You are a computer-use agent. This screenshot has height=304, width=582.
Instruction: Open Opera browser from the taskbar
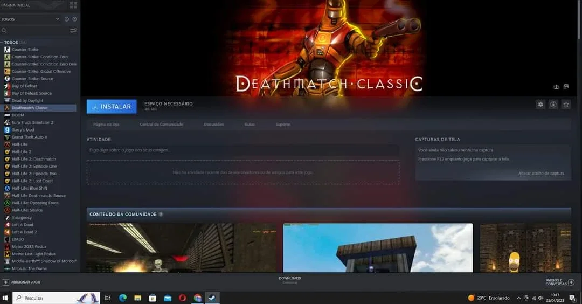(x=182, y=298)
